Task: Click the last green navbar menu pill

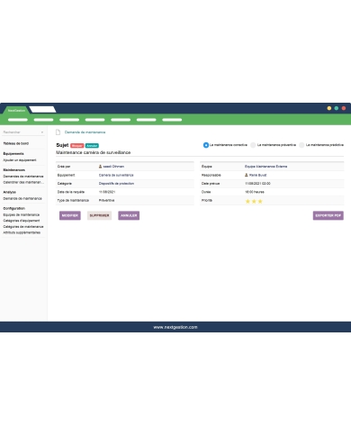Action: pos(172,120)
